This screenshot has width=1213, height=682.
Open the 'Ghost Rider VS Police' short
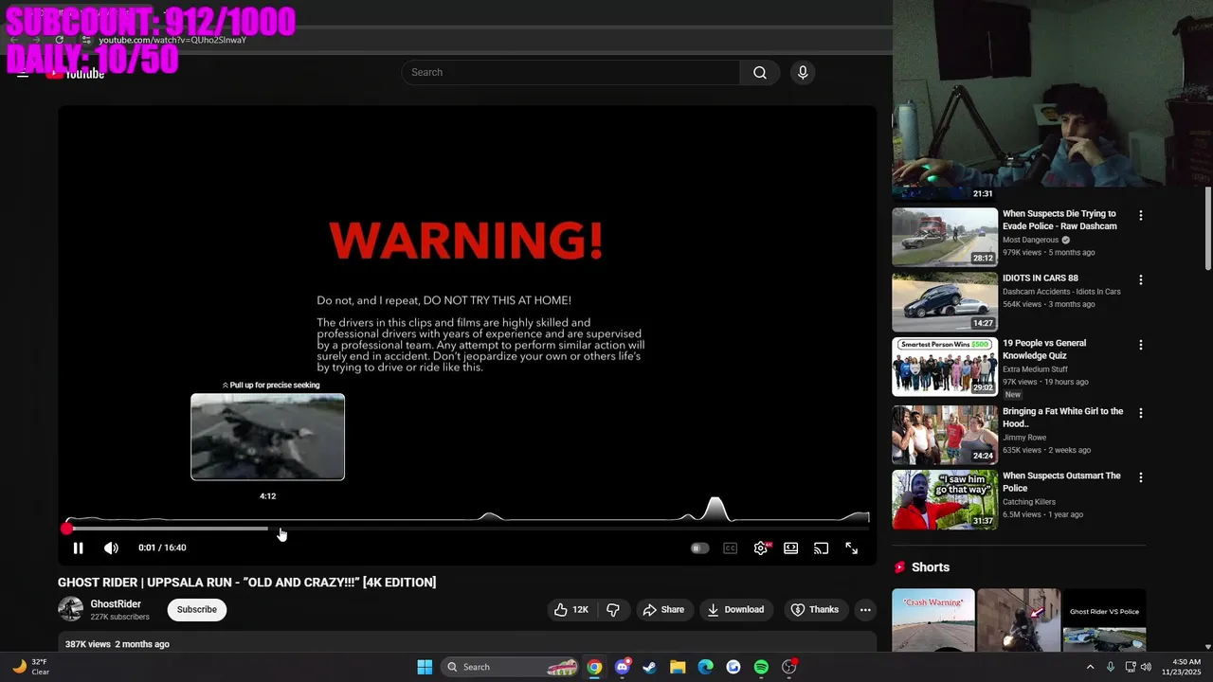[1104, 620]
